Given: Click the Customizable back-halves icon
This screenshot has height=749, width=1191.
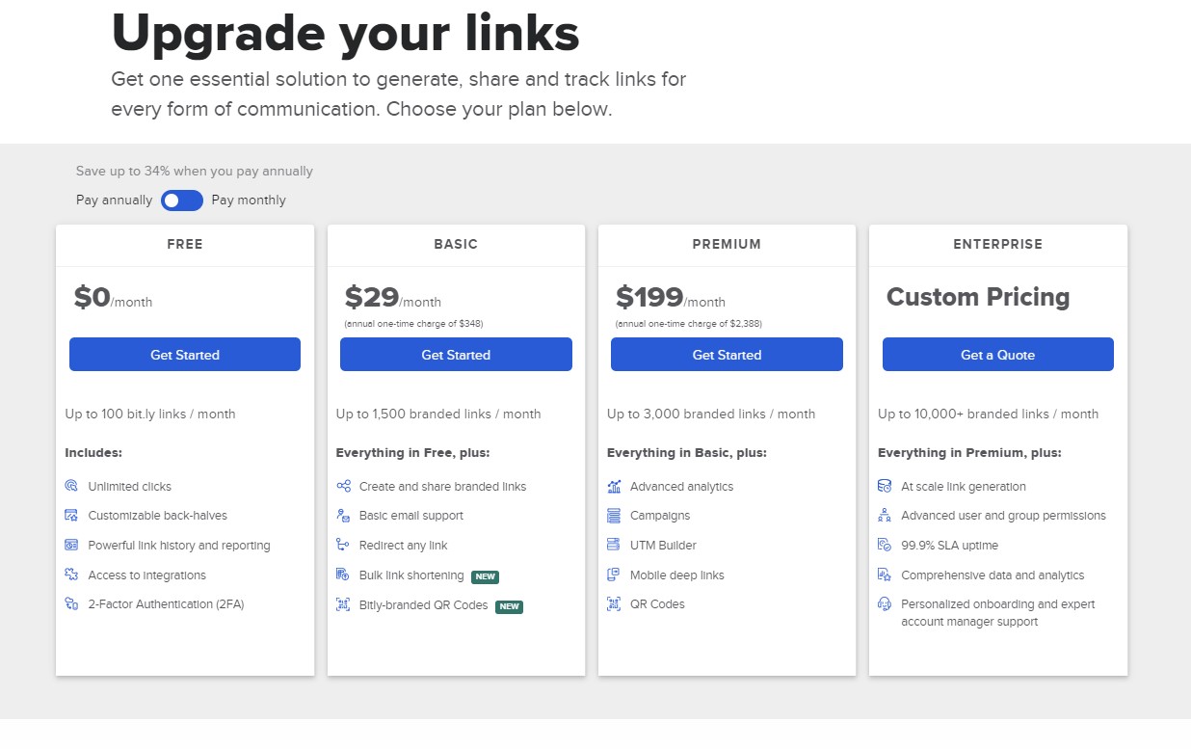Looking at the screenshot, I should point(71,516).
